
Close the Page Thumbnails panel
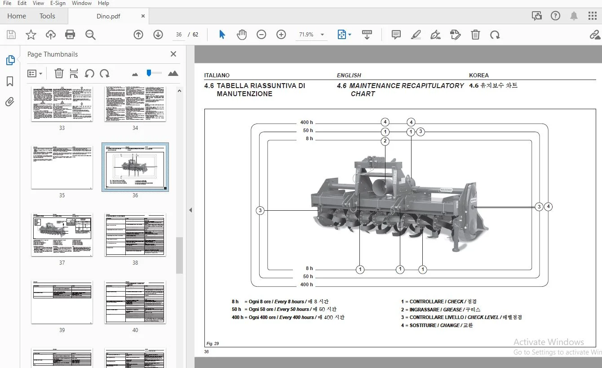coord(173,54)
